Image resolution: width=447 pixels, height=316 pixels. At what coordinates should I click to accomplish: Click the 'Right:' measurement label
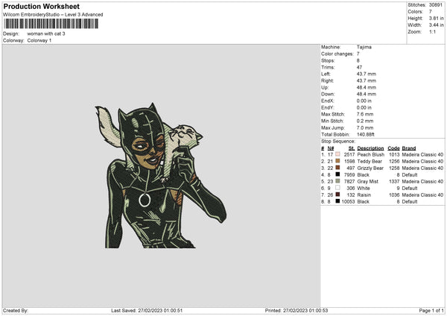pyautogui.click(x=327, y=80)
